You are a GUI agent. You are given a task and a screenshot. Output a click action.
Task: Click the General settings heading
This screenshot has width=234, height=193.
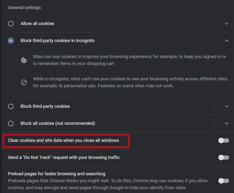tap(24, 8)
